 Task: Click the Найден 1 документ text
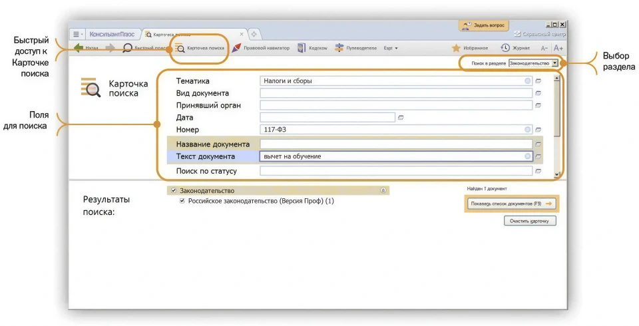pyautogui.click(x=487, y=189)
